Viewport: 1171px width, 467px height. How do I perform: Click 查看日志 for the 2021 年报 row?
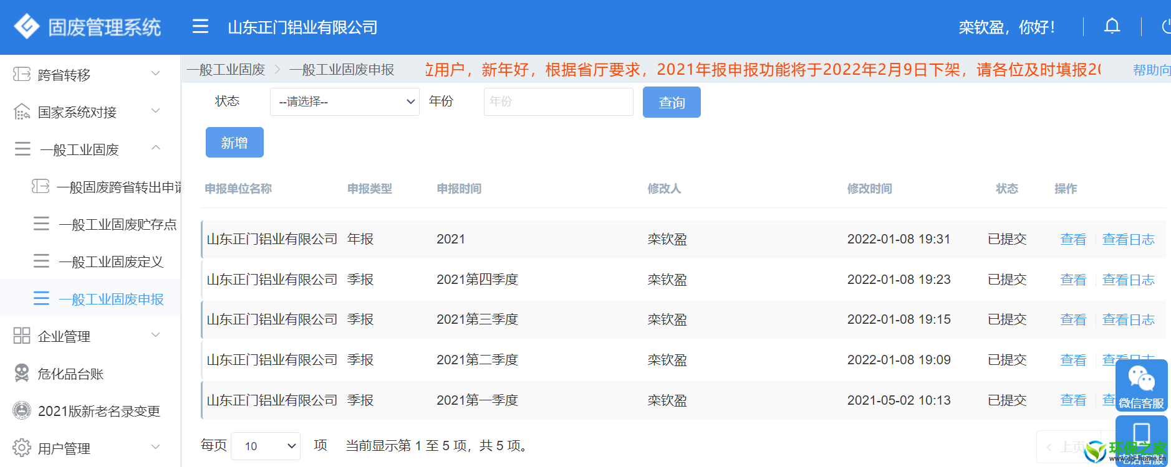[1128, 239]
